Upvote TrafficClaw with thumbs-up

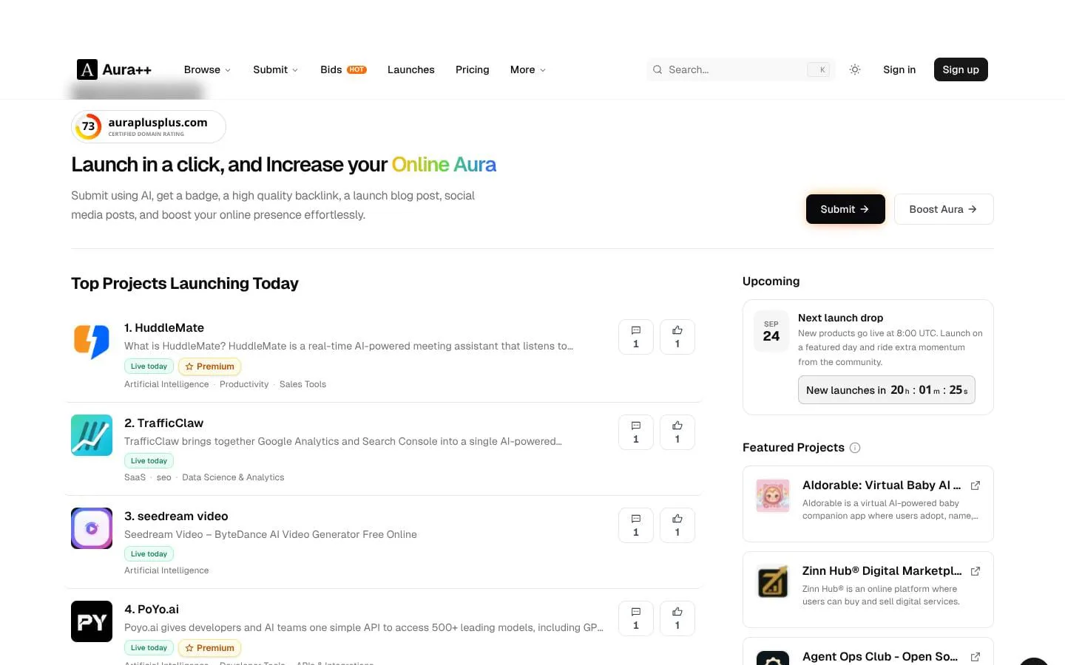677,432
